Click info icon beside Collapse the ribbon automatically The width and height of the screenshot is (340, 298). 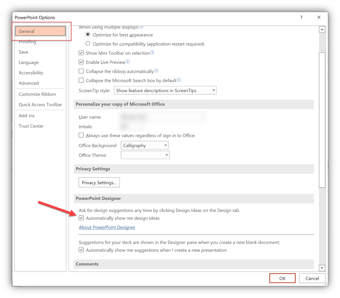(x=156, y=71)
